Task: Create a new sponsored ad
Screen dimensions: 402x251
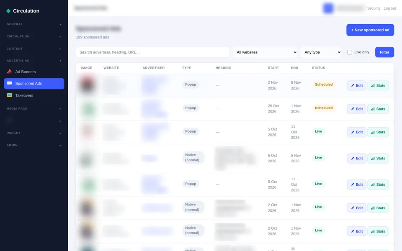Action: (370, 30)
